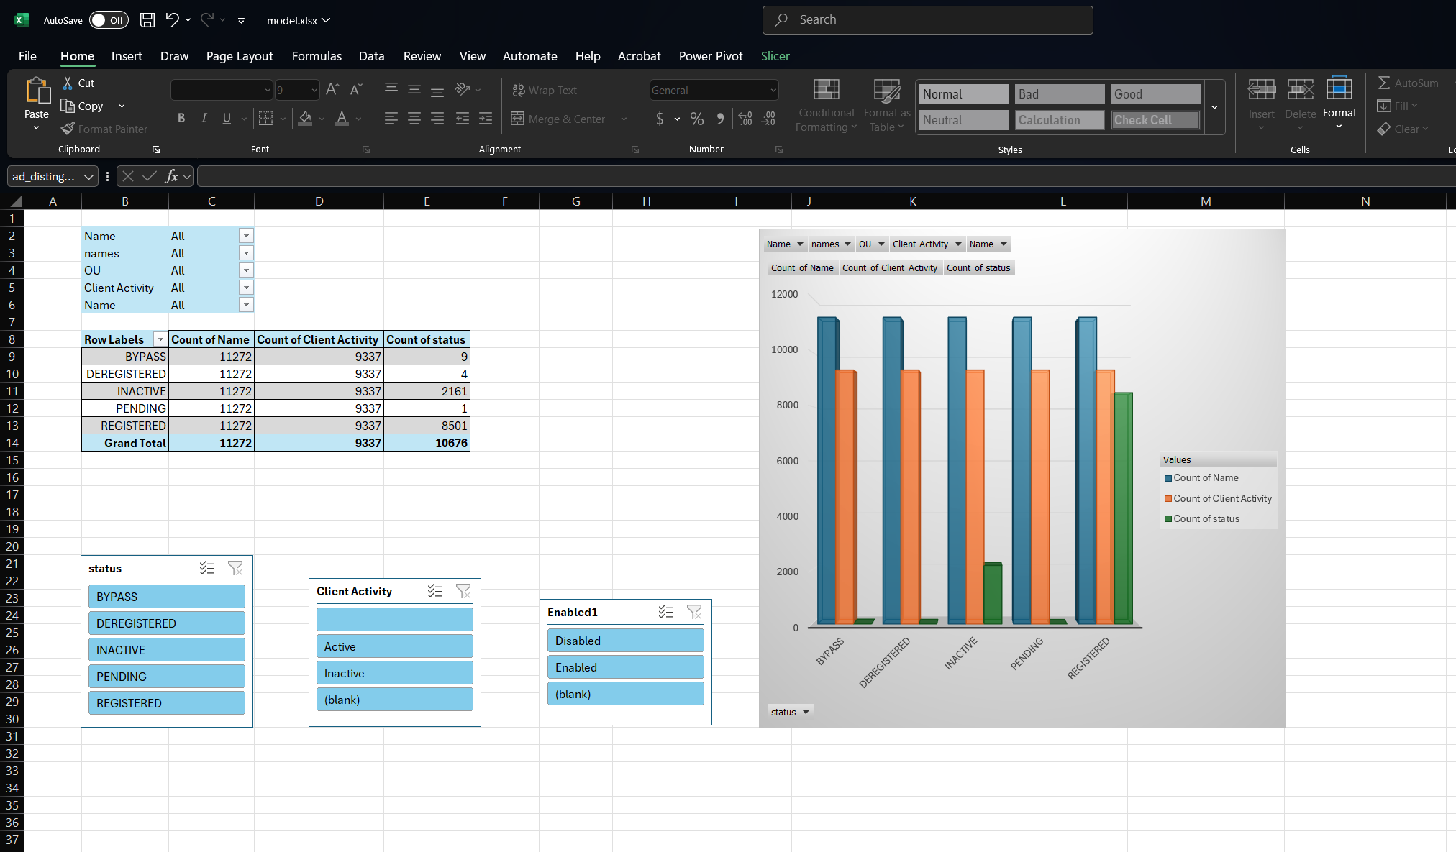The image size is (1456, 852).
Task: Toggle AutoSave on
Action: click(109, 20)
